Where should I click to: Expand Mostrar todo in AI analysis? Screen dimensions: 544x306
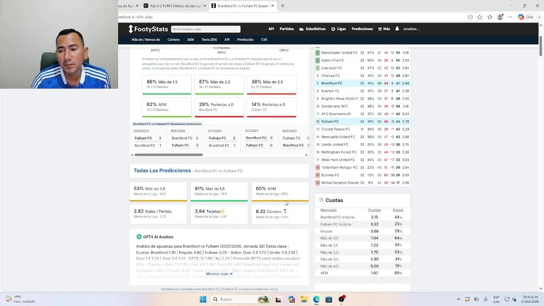point(219,274)
